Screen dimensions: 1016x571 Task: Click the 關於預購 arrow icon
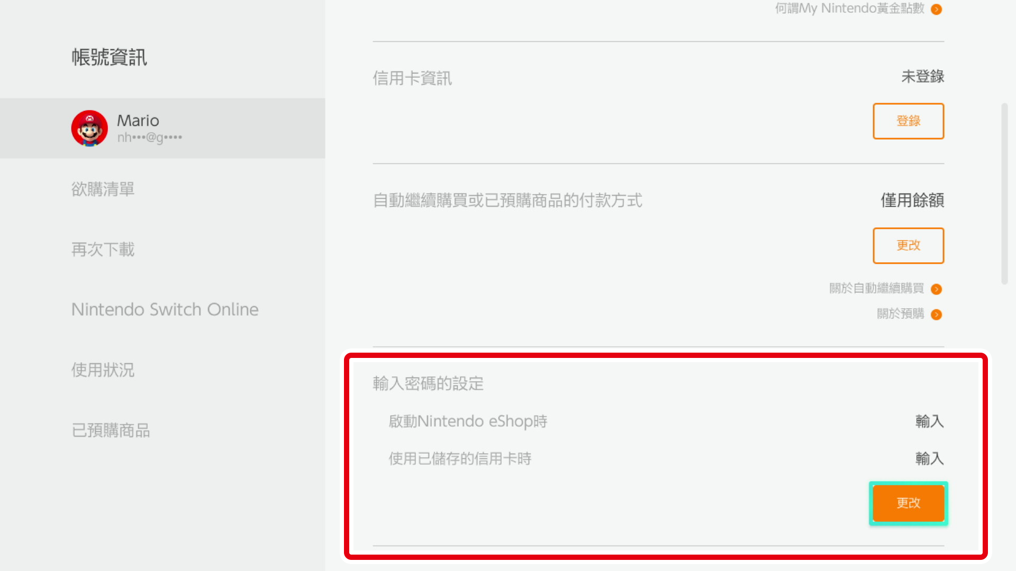936,315
